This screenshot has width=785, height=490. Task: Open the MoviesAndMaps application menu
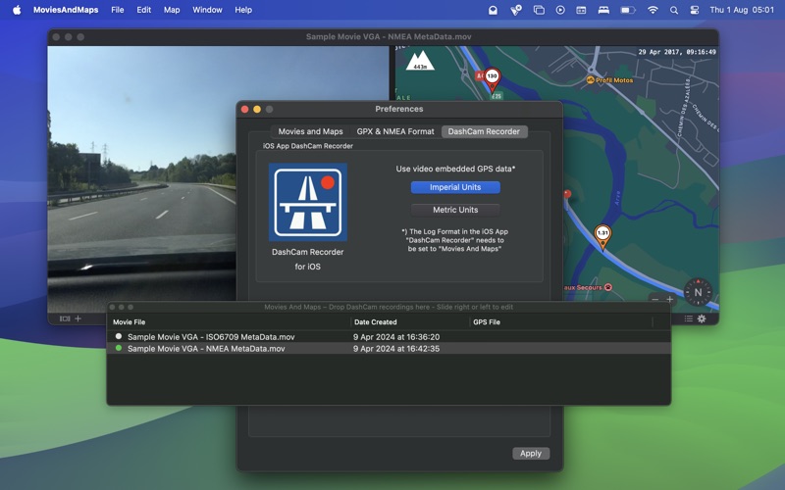tap(66, 10)
